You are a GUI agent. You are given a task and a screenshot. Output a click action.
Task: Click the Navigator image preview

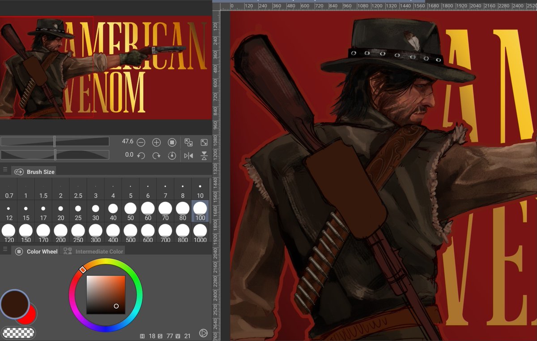[106, 67]
